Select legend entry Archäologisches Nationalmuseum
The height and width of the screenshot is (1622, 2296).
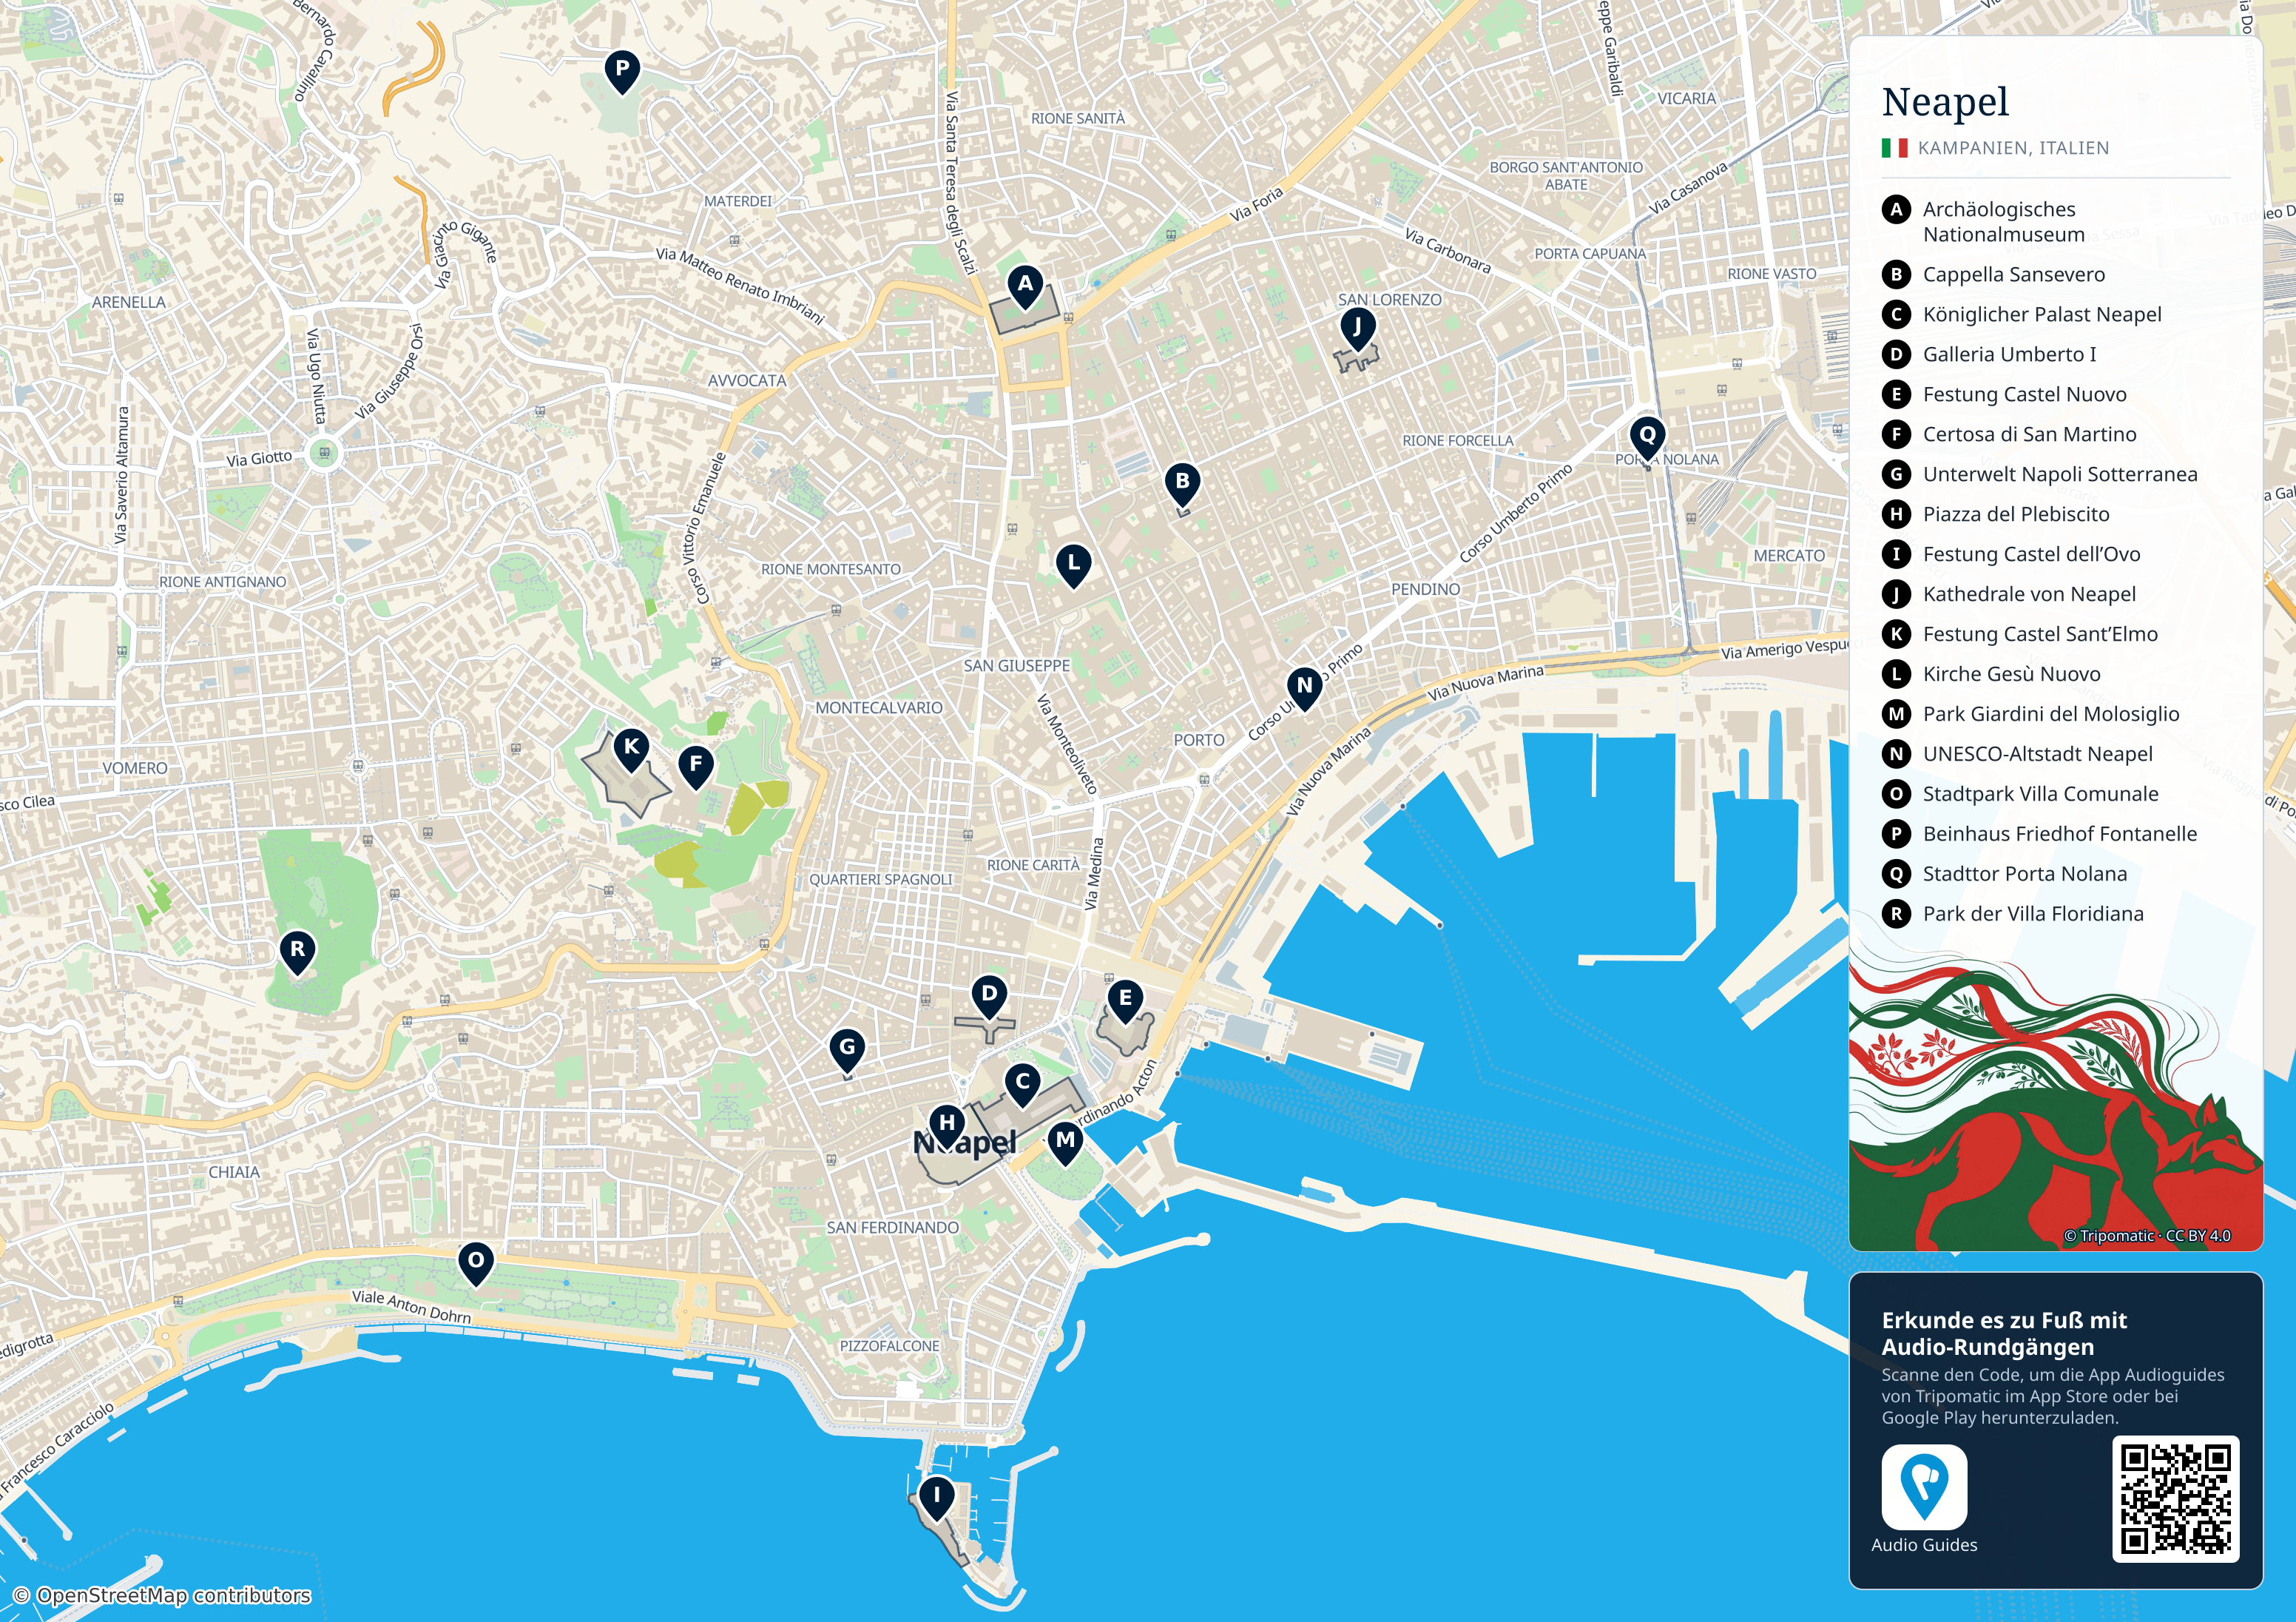[2004, 222]
